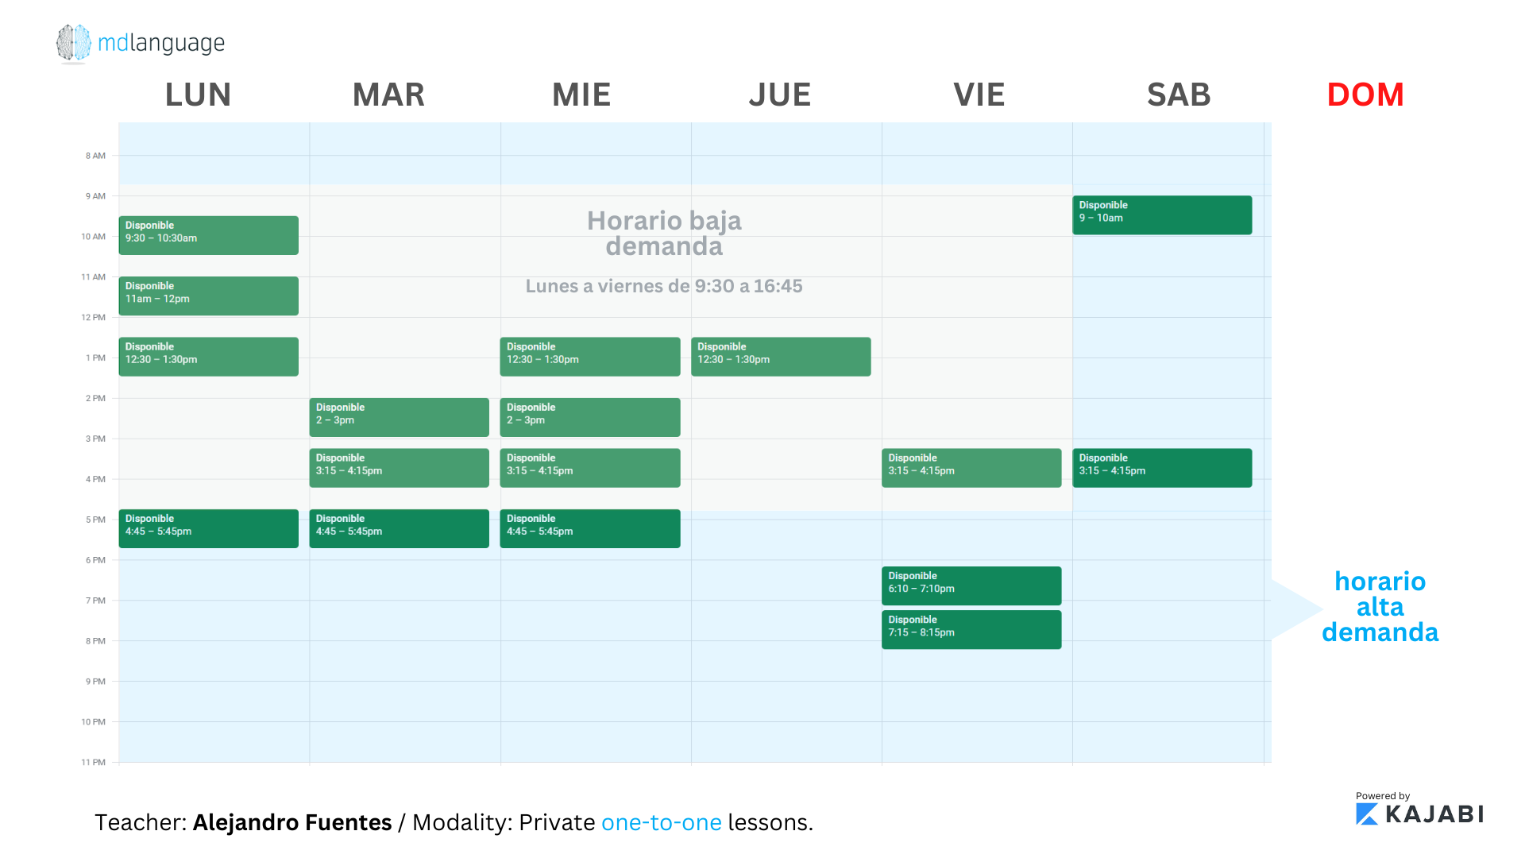Viewport: 1525px width, 858px height.
Task: Select Tuesday 2 – 3pm Disponible slot
Action: [400, 417]
